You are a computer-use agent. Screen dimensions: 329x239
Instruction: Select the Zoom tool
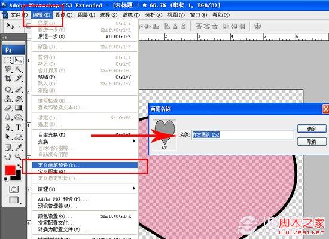click(x=19, y=157)
